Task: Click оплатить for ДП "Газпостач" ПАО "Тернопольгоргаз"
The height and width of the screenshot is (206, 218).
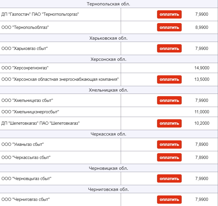Action: tap(169, 14)
